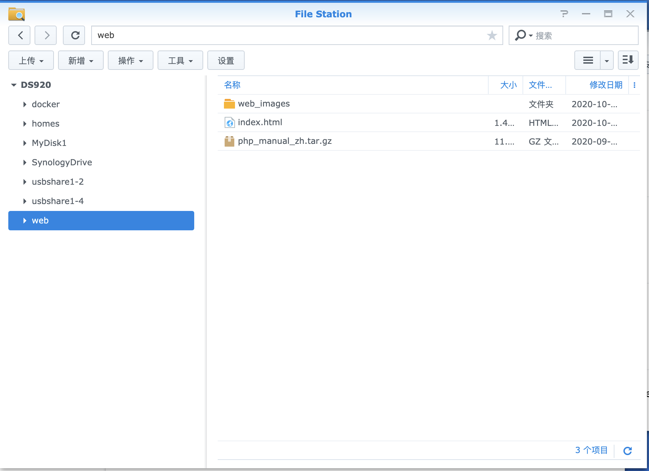This screenshot has width=649, height=471.
Task: Expand the web folder node
Action: point(25,220)
